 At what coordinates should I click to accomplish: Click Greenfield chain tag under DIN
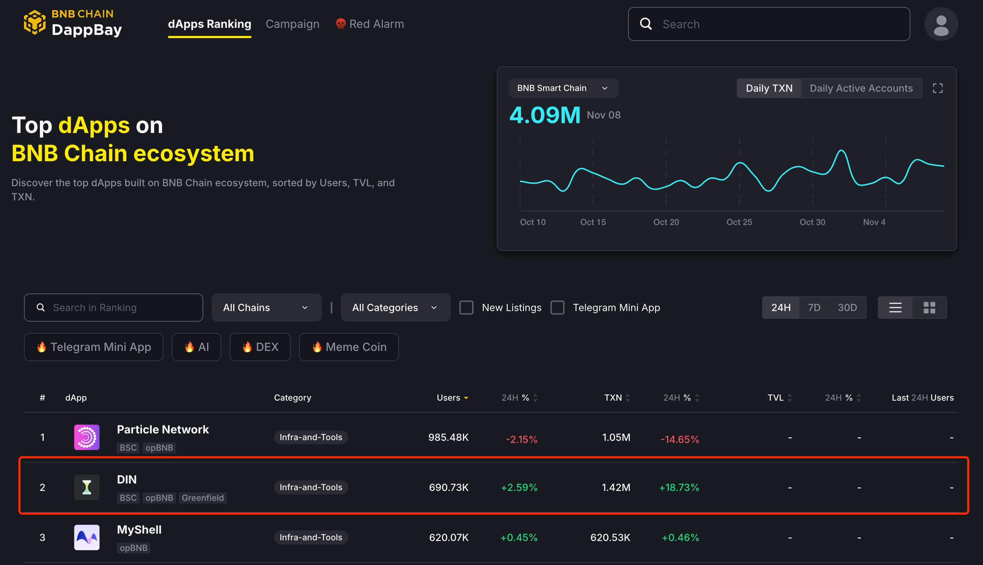click(203, 498)
